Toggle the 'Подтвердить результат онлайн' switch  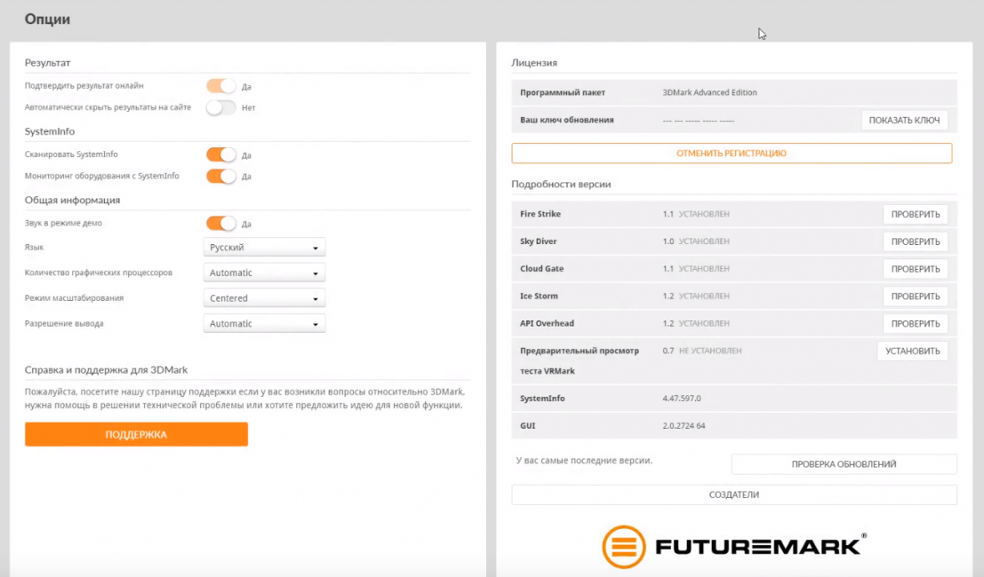(x=221, y=86)
